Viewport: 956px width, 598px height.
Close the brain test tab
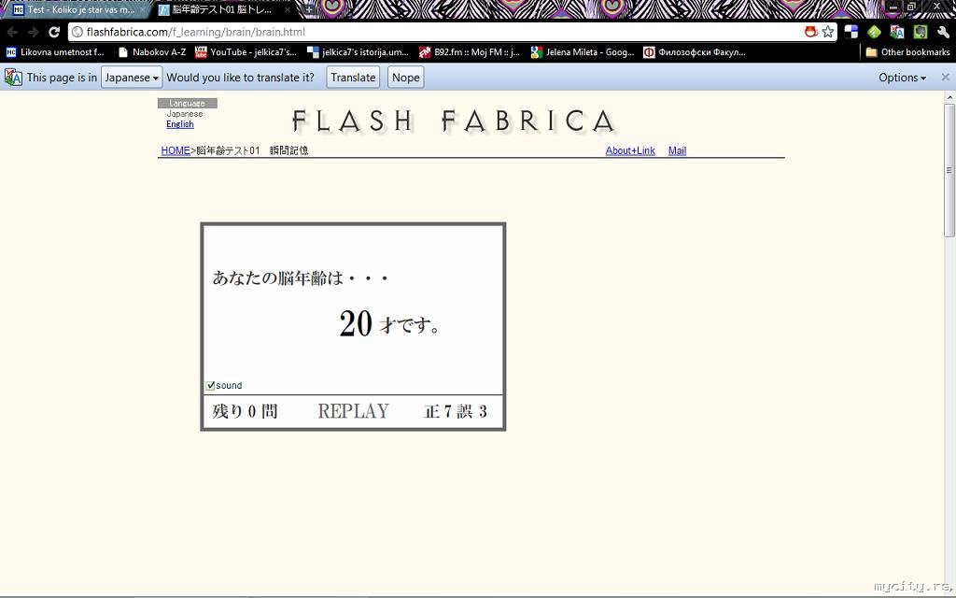(x=288, y=9)
